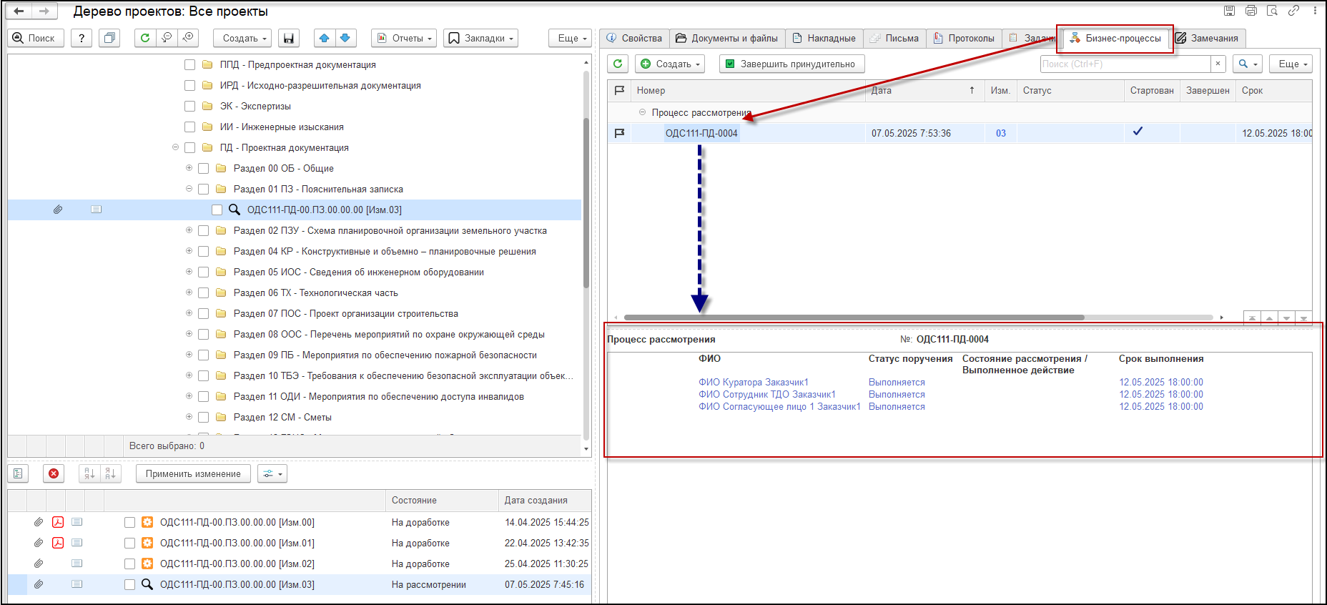Collapse the ПД - Проектная документация node

(x=175, y=147)
